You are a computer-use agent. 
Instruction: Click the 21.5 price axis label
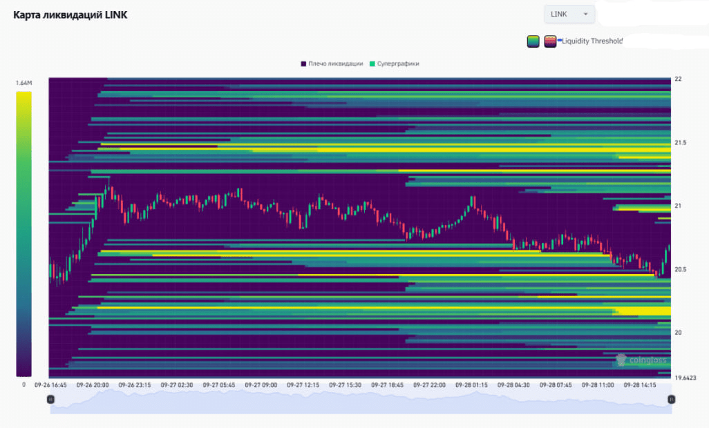pos(681,143)
